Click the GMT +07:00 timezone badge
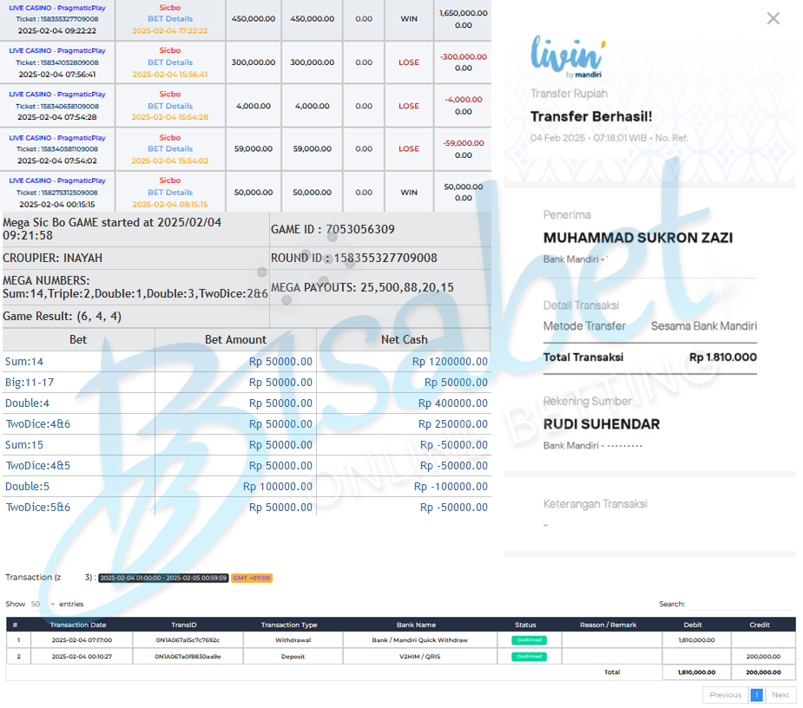This screenshot has width=803, height=708. coord(252,578)
